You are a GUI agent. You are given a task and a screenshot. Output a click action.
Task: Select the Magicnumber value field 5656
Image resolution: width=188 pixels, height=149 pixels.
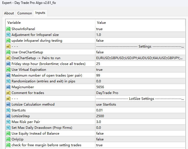100,87
